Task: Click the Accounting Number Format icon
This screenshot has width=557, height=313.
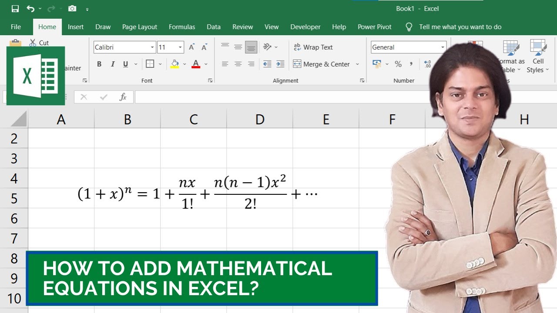Action: (377, 64)
